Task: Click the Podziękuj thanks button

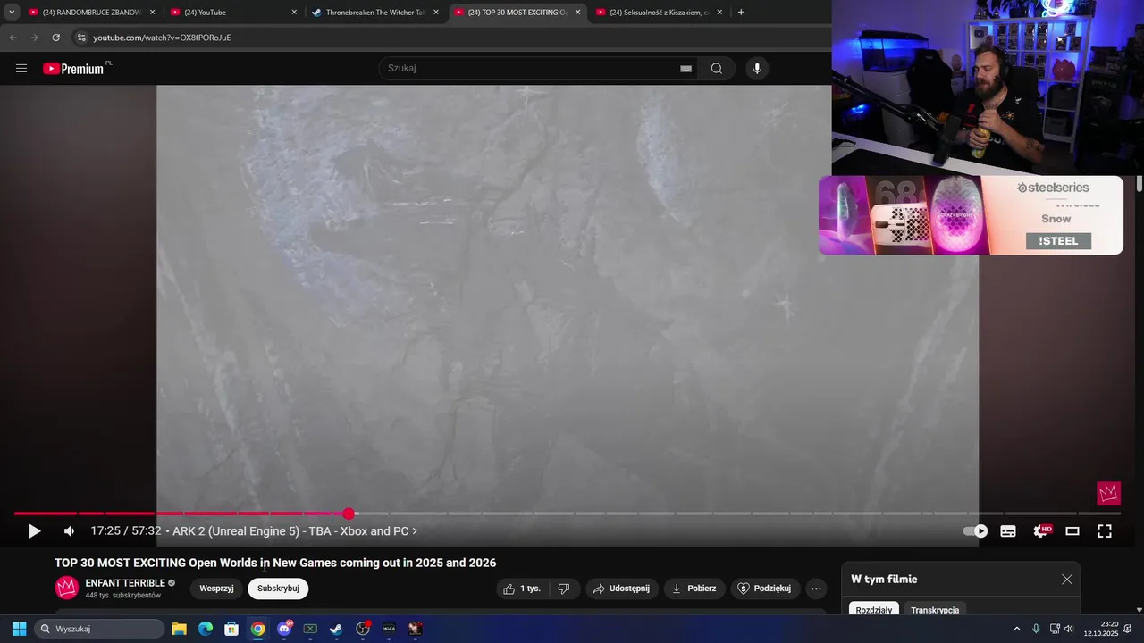Action: point(765,589)
